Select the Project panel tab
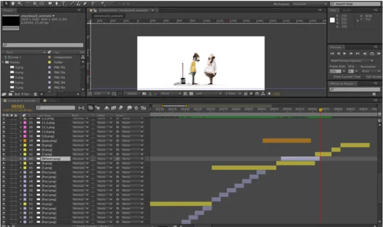Viewport: 383px width, 227px height. 9,10
